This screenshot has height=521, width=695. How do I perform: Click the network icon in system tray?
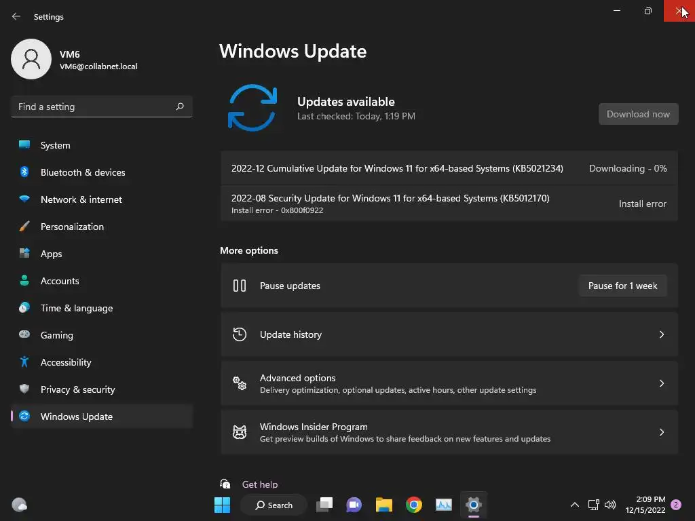coord(593,505)
